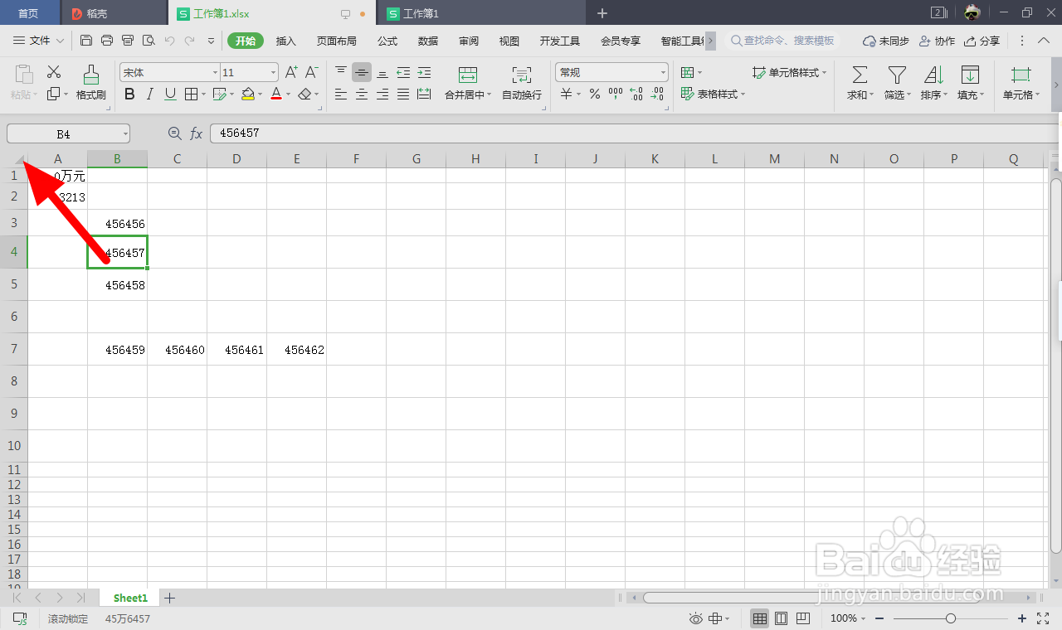
Task: Switch to the 页面布局 ribbon tab
Action: point(336,41)
